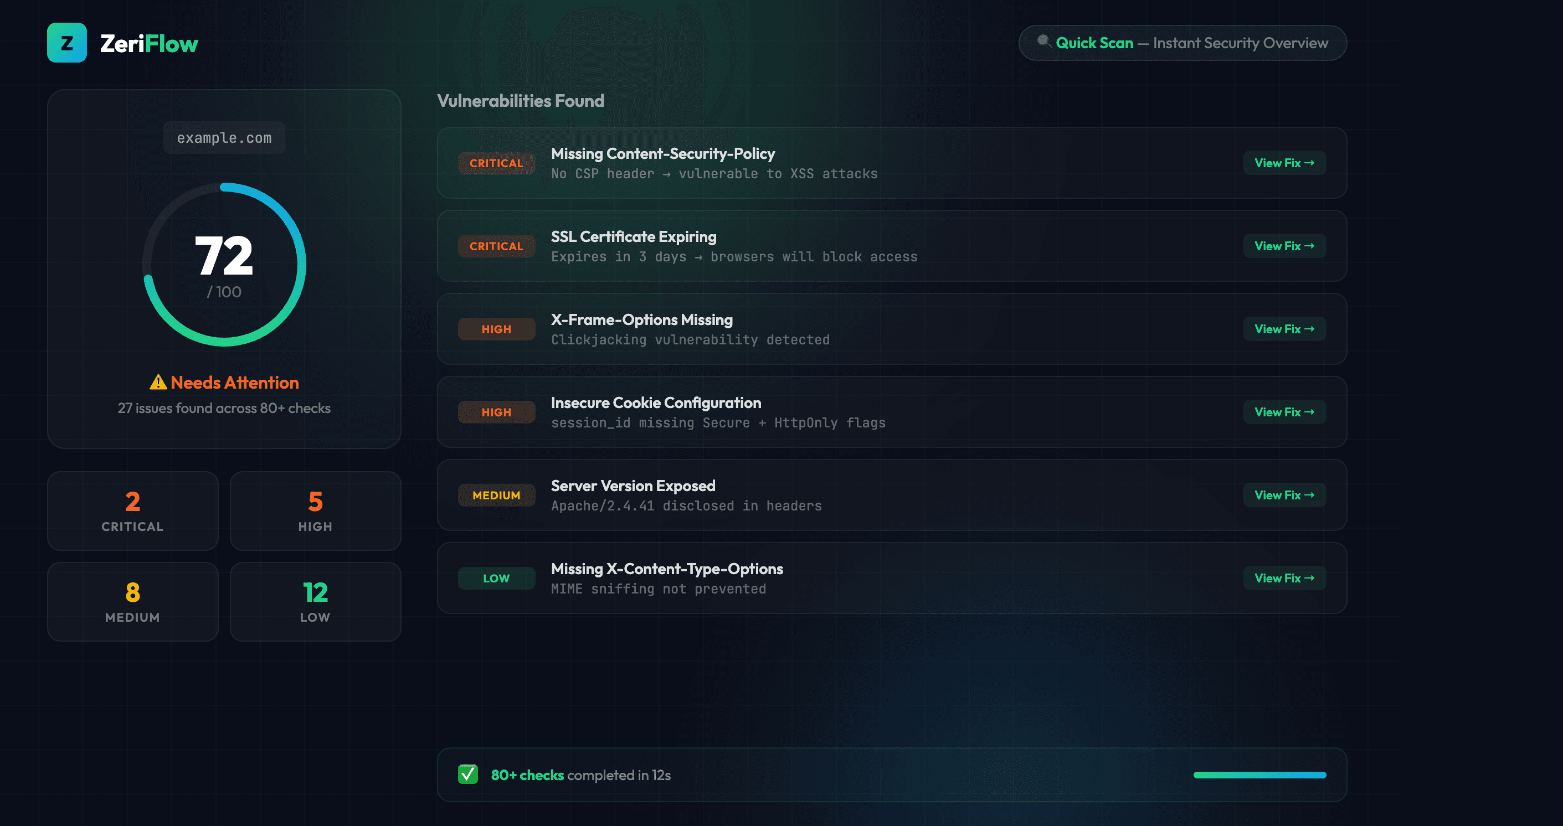Screen dimensions: 1563x826
Task: View Fix for Missing Content-Security-Policy
Action: point(1284,163)
